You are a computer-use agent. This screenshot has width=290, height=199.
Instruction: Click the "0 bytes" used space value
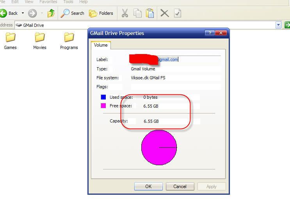click(x=150, y=97)
